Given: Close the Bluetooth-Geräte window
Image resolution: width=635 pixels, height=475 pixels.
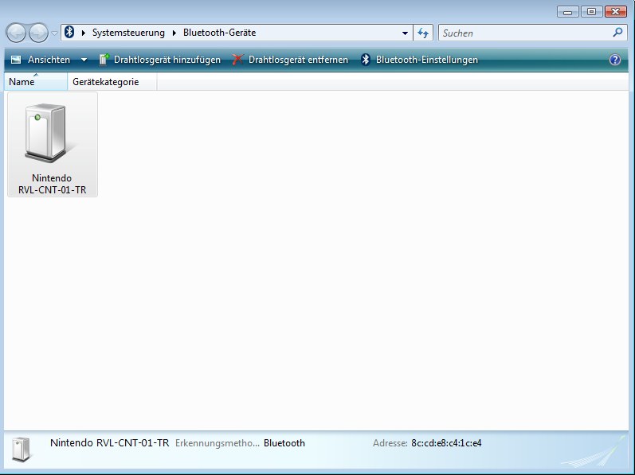Looking at the screenshot, I should 616,12.
